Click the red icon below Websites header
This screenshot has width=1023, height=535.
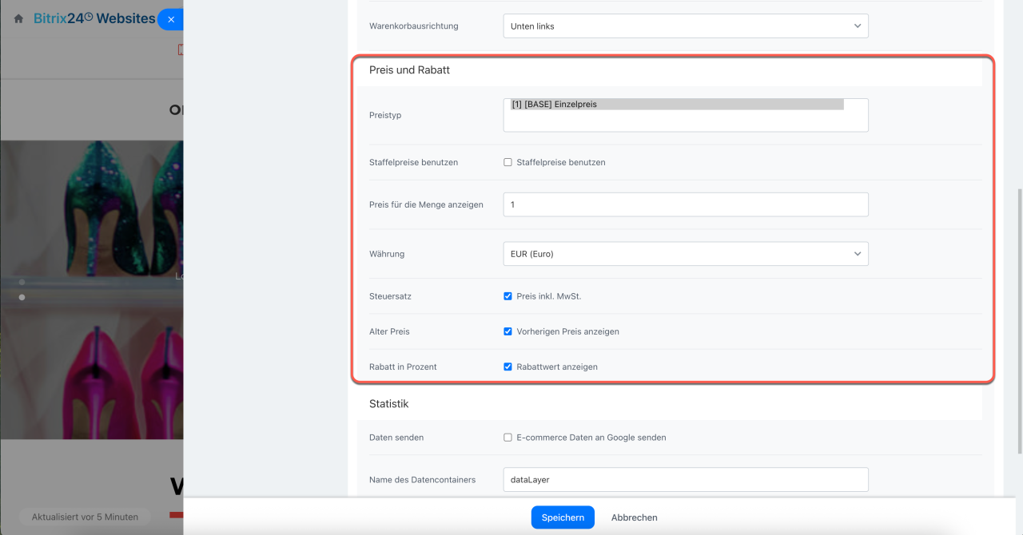[x=181, y=50]
